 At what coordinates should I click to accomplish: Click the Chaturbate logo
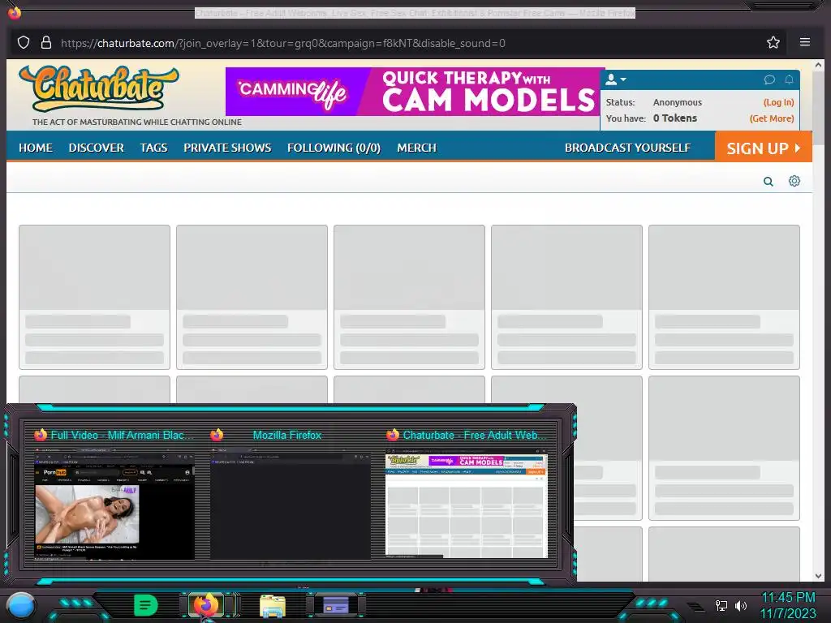click(99, 88)
